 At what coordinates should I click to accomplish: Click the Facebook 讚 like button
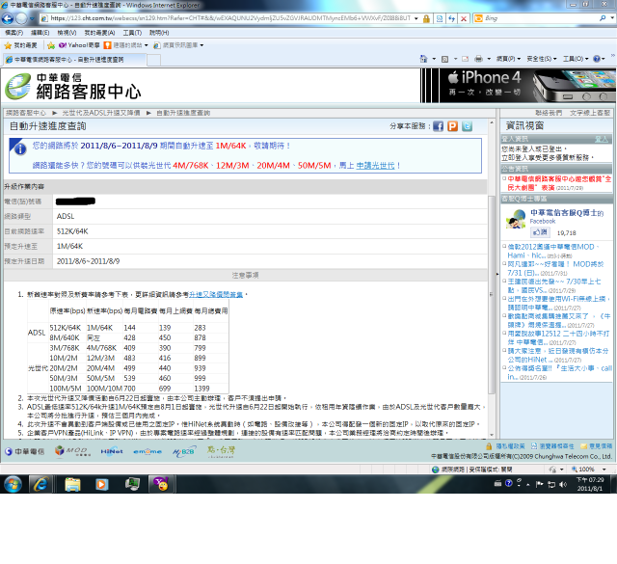[x=540, y=232]
